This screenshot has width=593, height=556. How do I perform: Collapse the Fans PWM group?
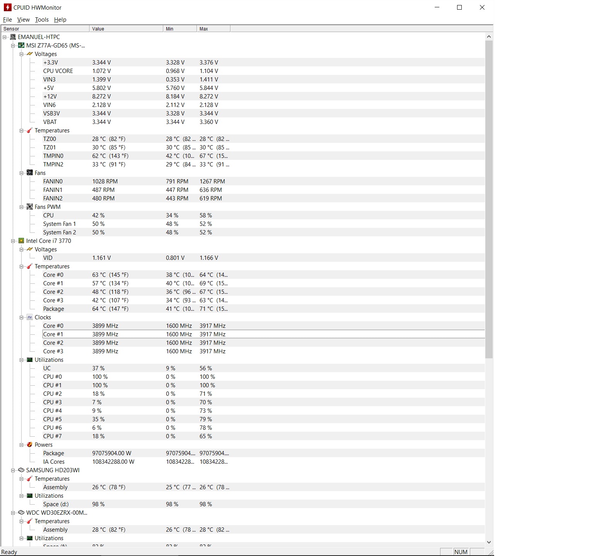(x=22, y=207)
